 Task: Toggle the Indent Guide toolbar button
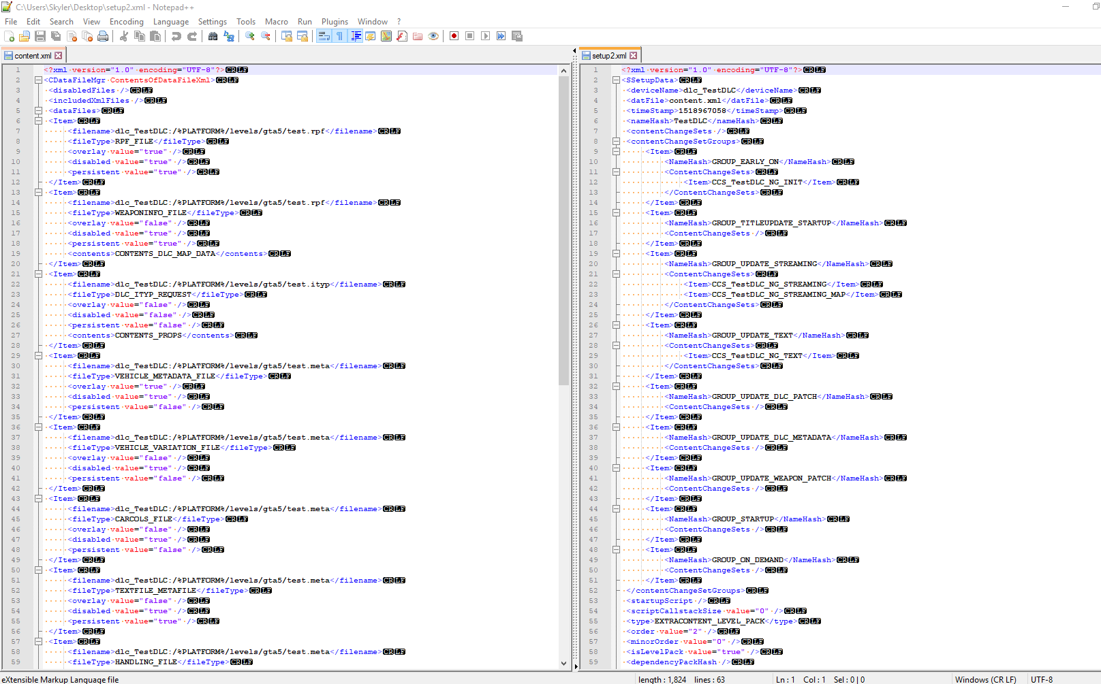pyautogui.click(x=356, y=36)
